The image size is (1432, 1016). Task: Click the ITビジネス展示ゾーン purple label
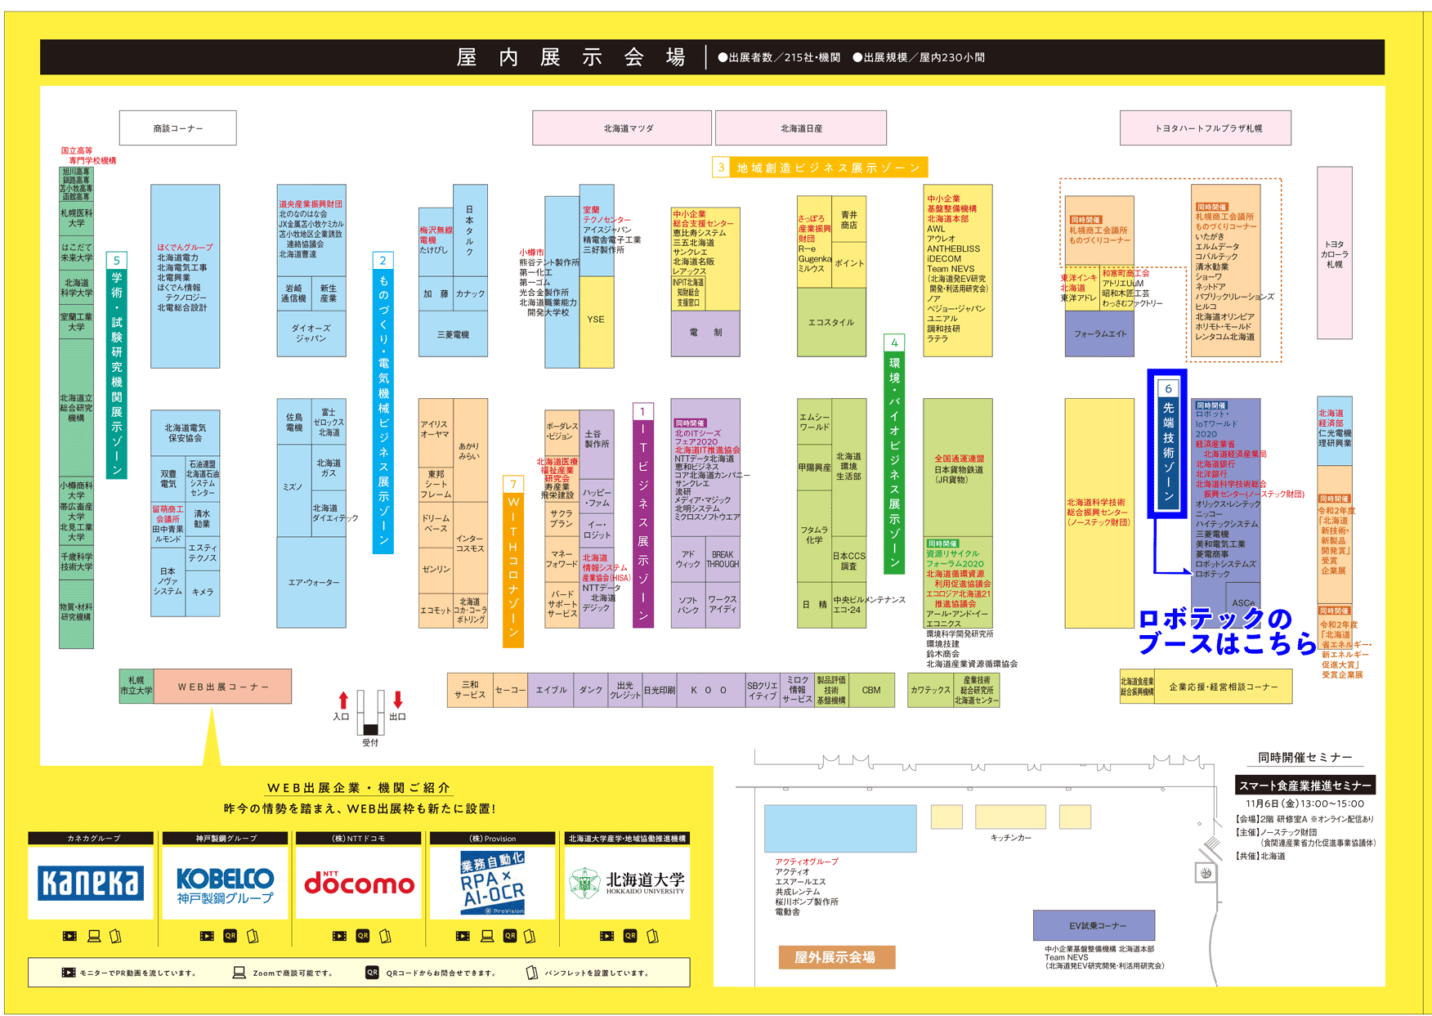(643, 516)
